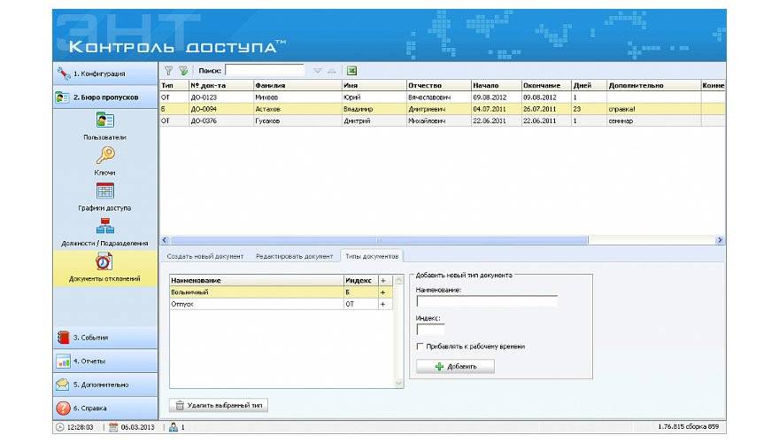Viewport: 779px width, 443px height.
Task: Expand the 1. Конфигурация sidebar section
Action: pyautogui.click(x=104, y=74)
